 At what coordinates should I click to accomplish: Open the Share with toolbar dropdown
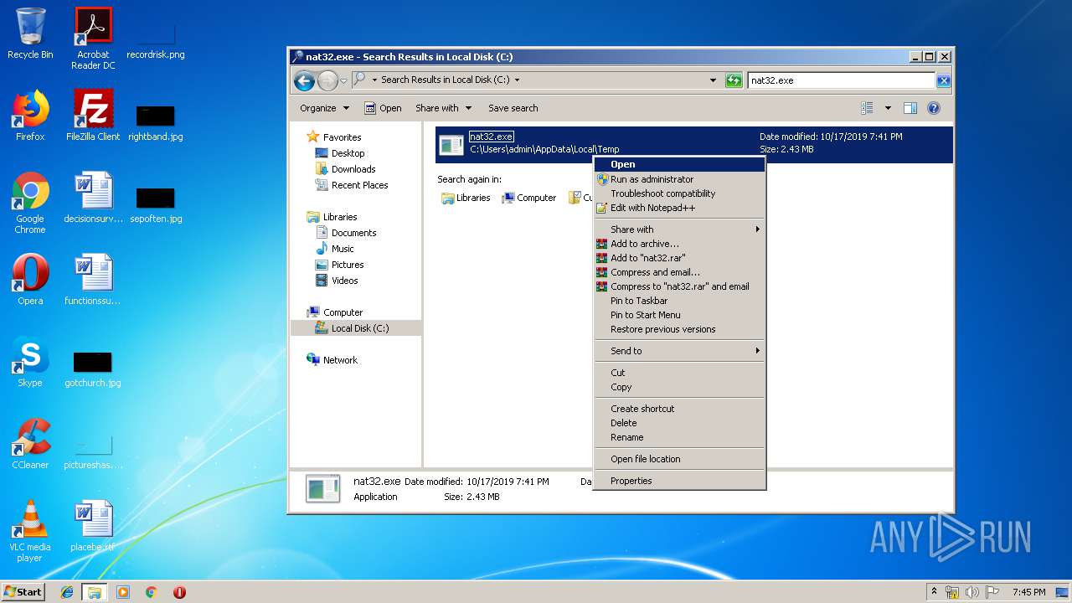pyautogui.click(x=444, y=108)
